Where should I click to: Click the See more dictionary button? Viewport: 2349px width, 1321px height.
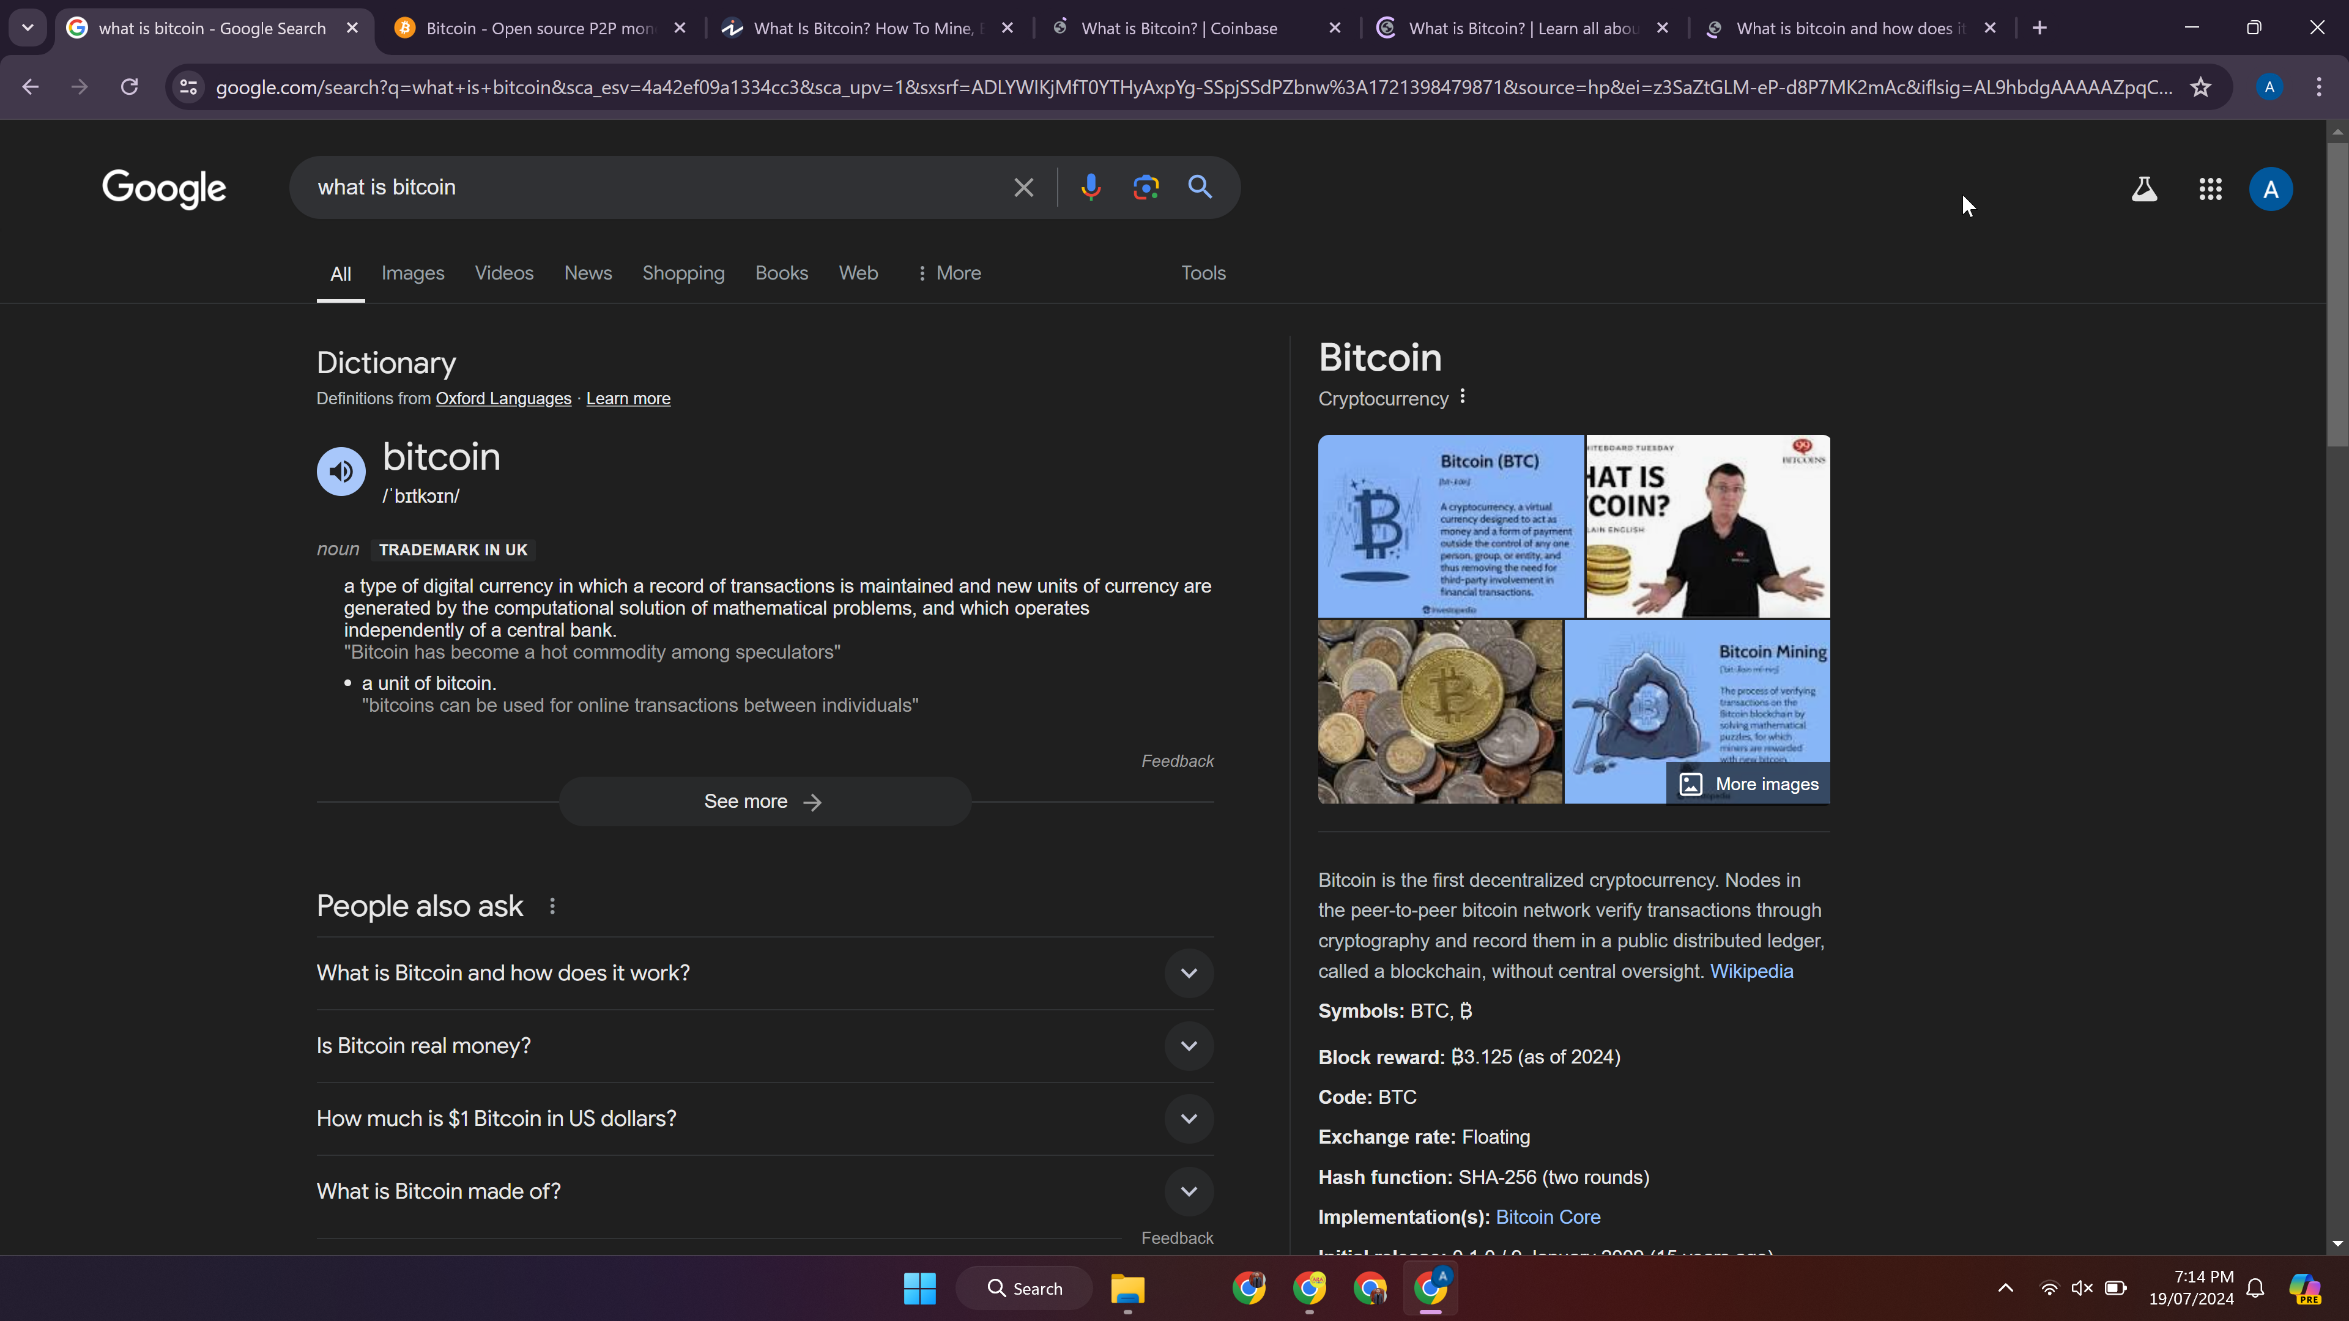click(x=764, y=801)
